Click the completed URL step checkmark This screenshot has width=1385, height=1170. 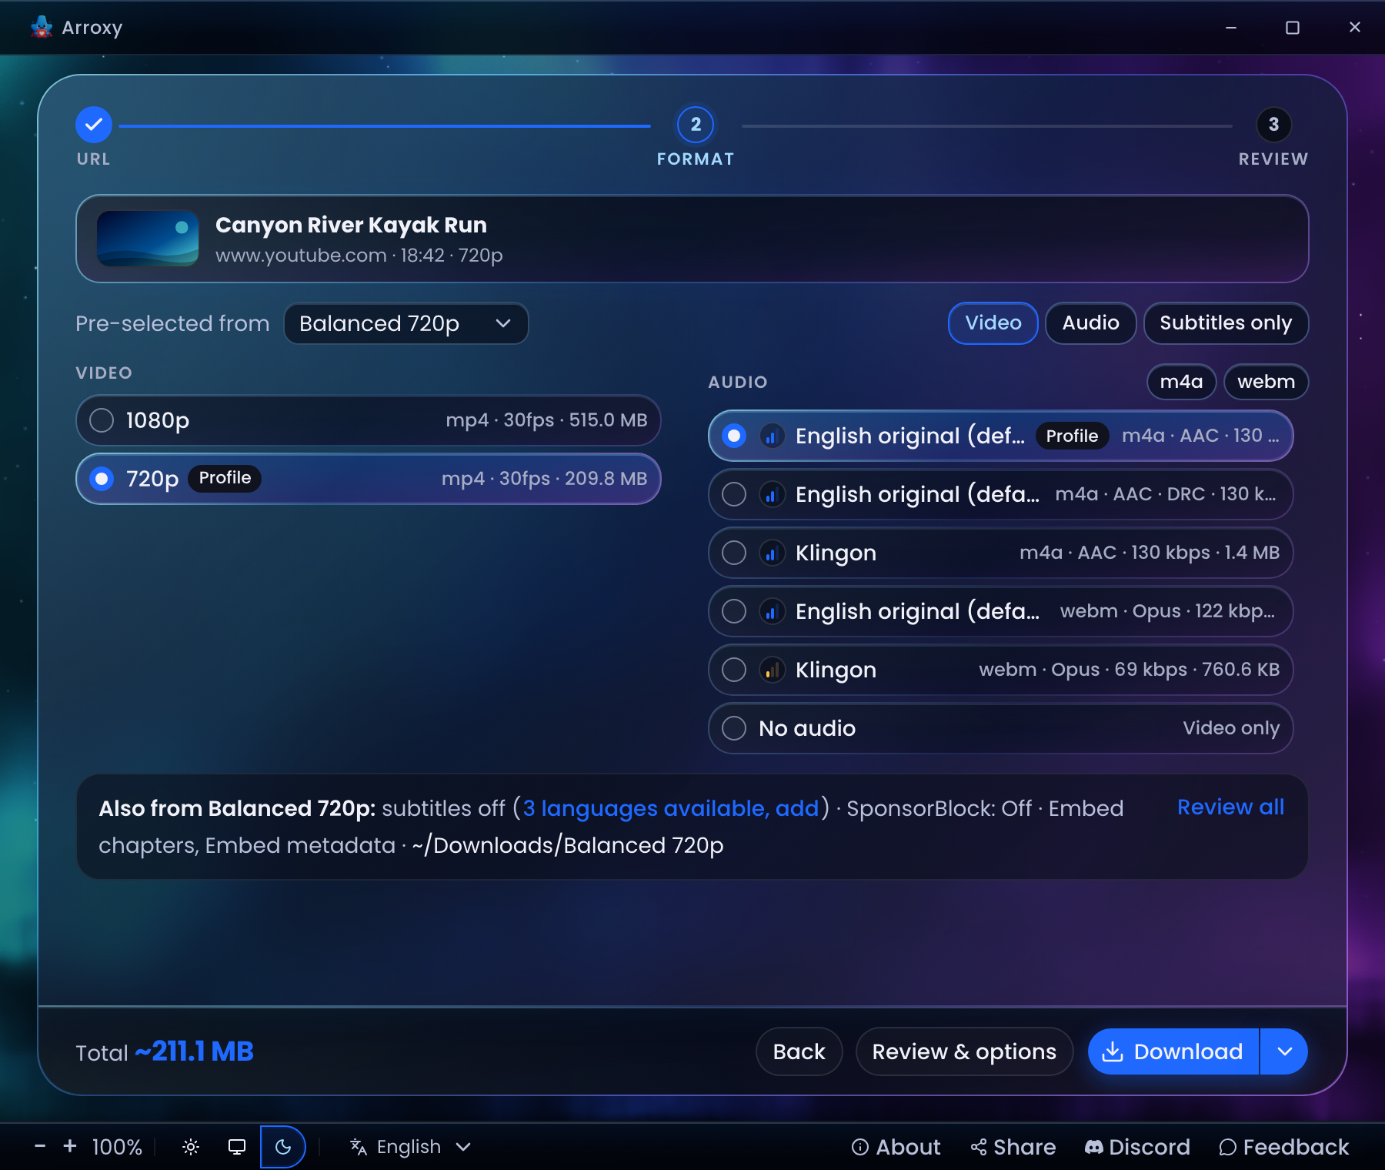(x=94, y=125)
